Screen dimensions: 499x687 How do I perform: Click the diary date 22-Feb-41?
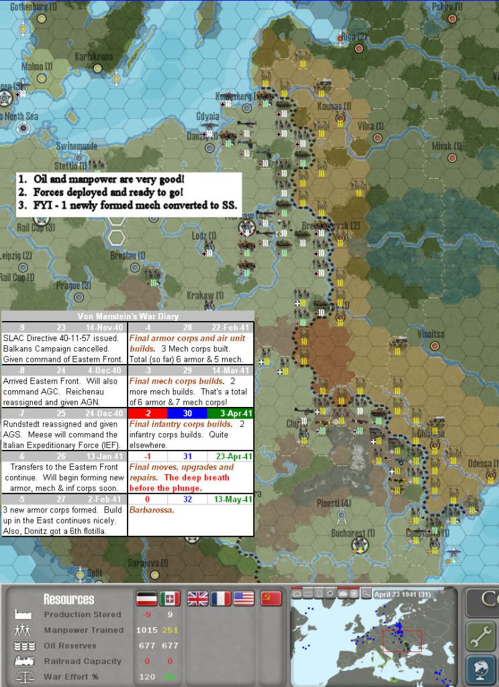click(230, 327)
